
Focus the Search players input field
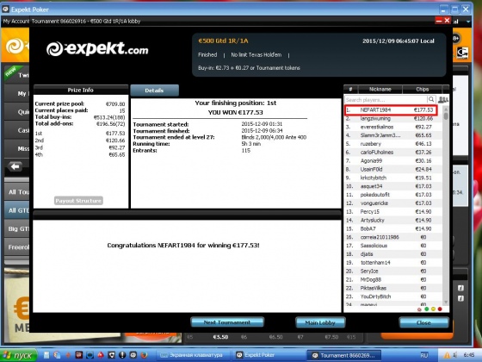click(386, 100)
